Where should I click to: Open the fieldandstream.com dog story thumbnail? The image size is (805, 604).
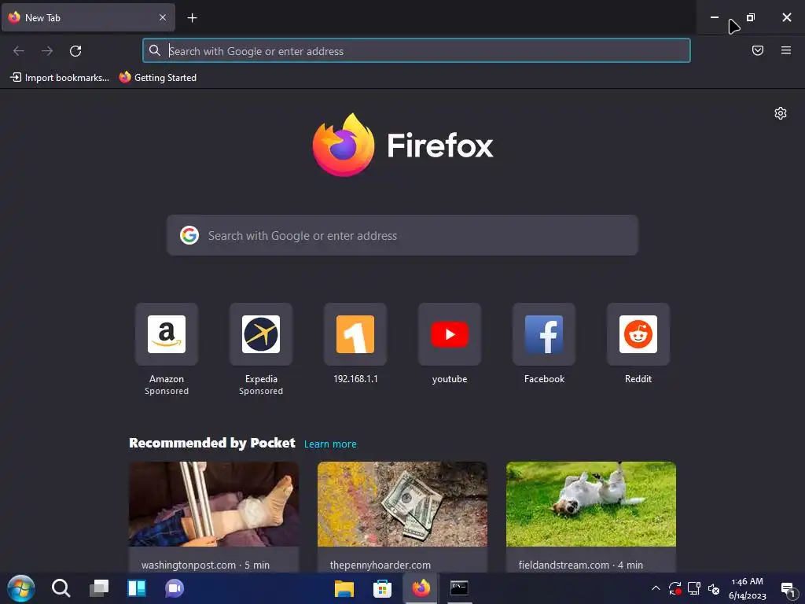click(x=591, y=504)
